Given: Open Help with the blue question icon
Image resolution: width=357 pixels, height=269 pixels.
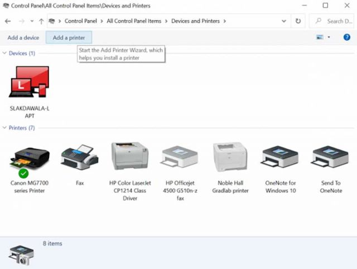Looking at the screenshot, I should tap(347, 37).
